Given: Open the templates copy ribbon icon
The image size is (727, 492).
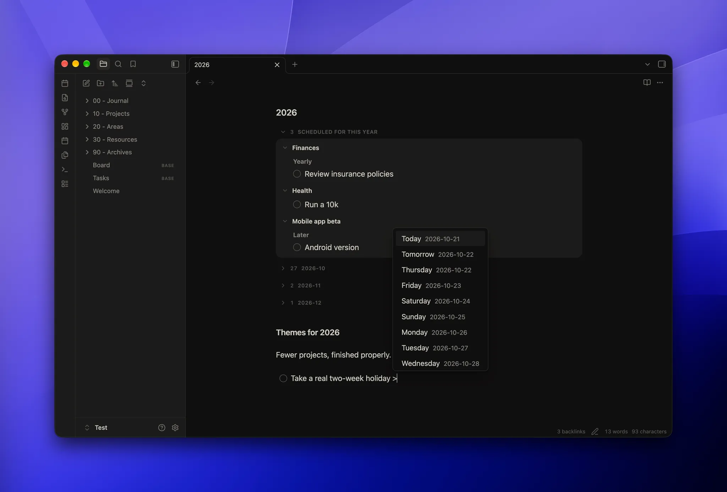Looking at the screenshot, I should [65, 155].
